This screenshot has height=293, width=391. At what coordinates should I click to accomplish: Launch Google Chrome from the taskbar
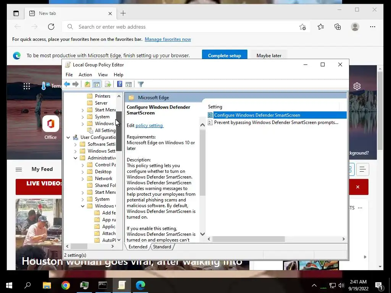coord(66,285)
